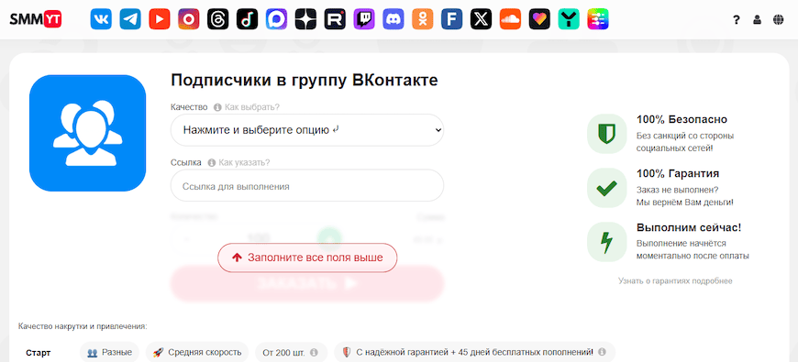This screenshot has width=798, height=362.
Task: Open the YouTube services icon
Action: pyautogui.click(x=160, y=19)
